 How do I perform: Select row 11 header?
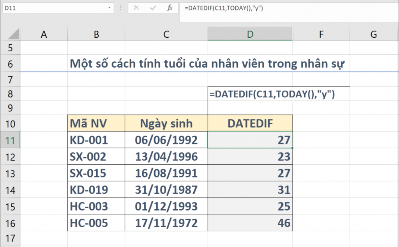point(10,140)
